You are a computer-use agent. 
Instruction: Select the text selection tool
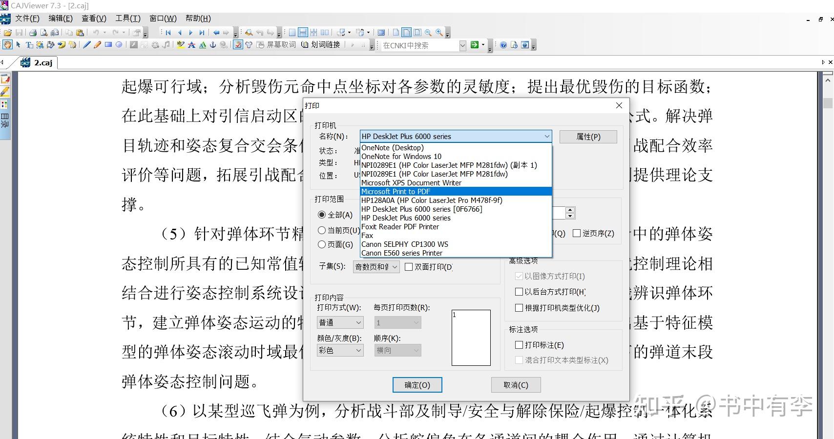click(x=29, y=45)
